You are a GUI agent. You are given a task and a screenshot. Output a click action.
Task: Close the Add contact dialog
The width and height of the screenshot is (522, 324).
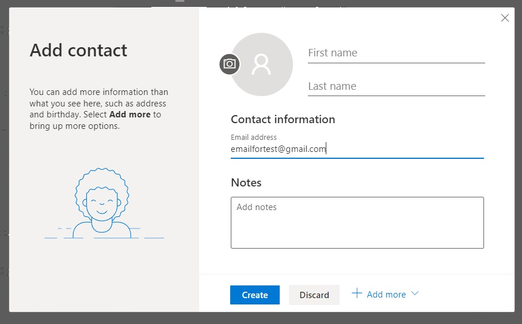(x=505, y=18)
